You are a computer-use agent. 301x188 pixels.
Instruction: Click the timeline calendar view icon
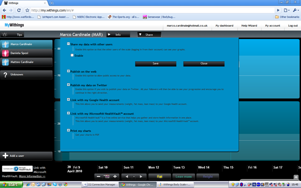107,177
